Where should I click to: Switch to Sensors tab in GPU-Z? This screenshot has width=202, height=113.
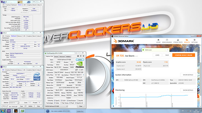tap(56, 56)
